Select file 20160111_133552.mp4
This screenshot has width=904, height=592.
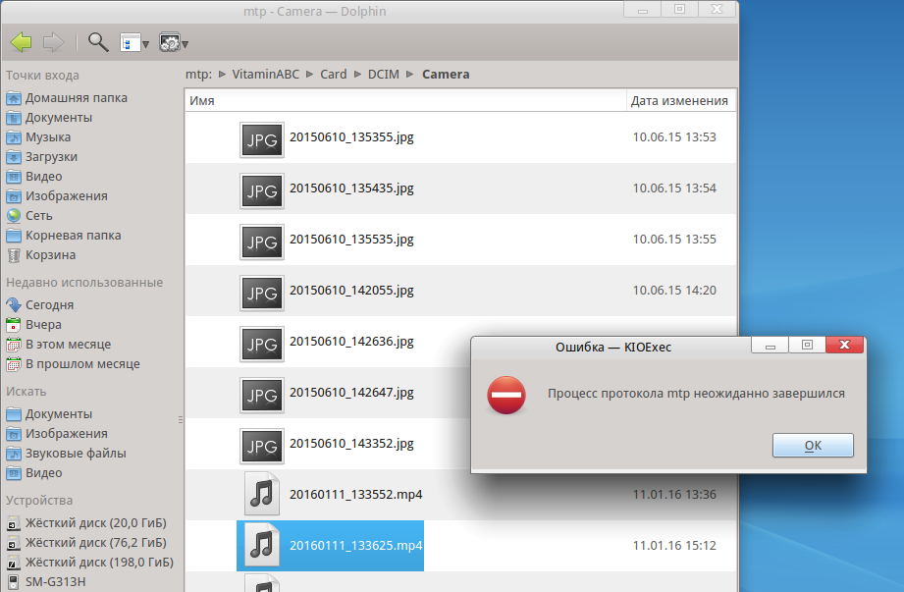tap(355, 495)
